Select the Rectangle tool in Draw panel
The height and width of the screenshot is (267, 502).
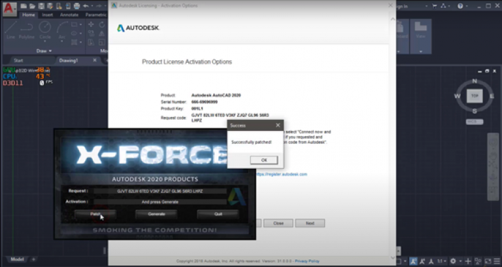[75, 25]
